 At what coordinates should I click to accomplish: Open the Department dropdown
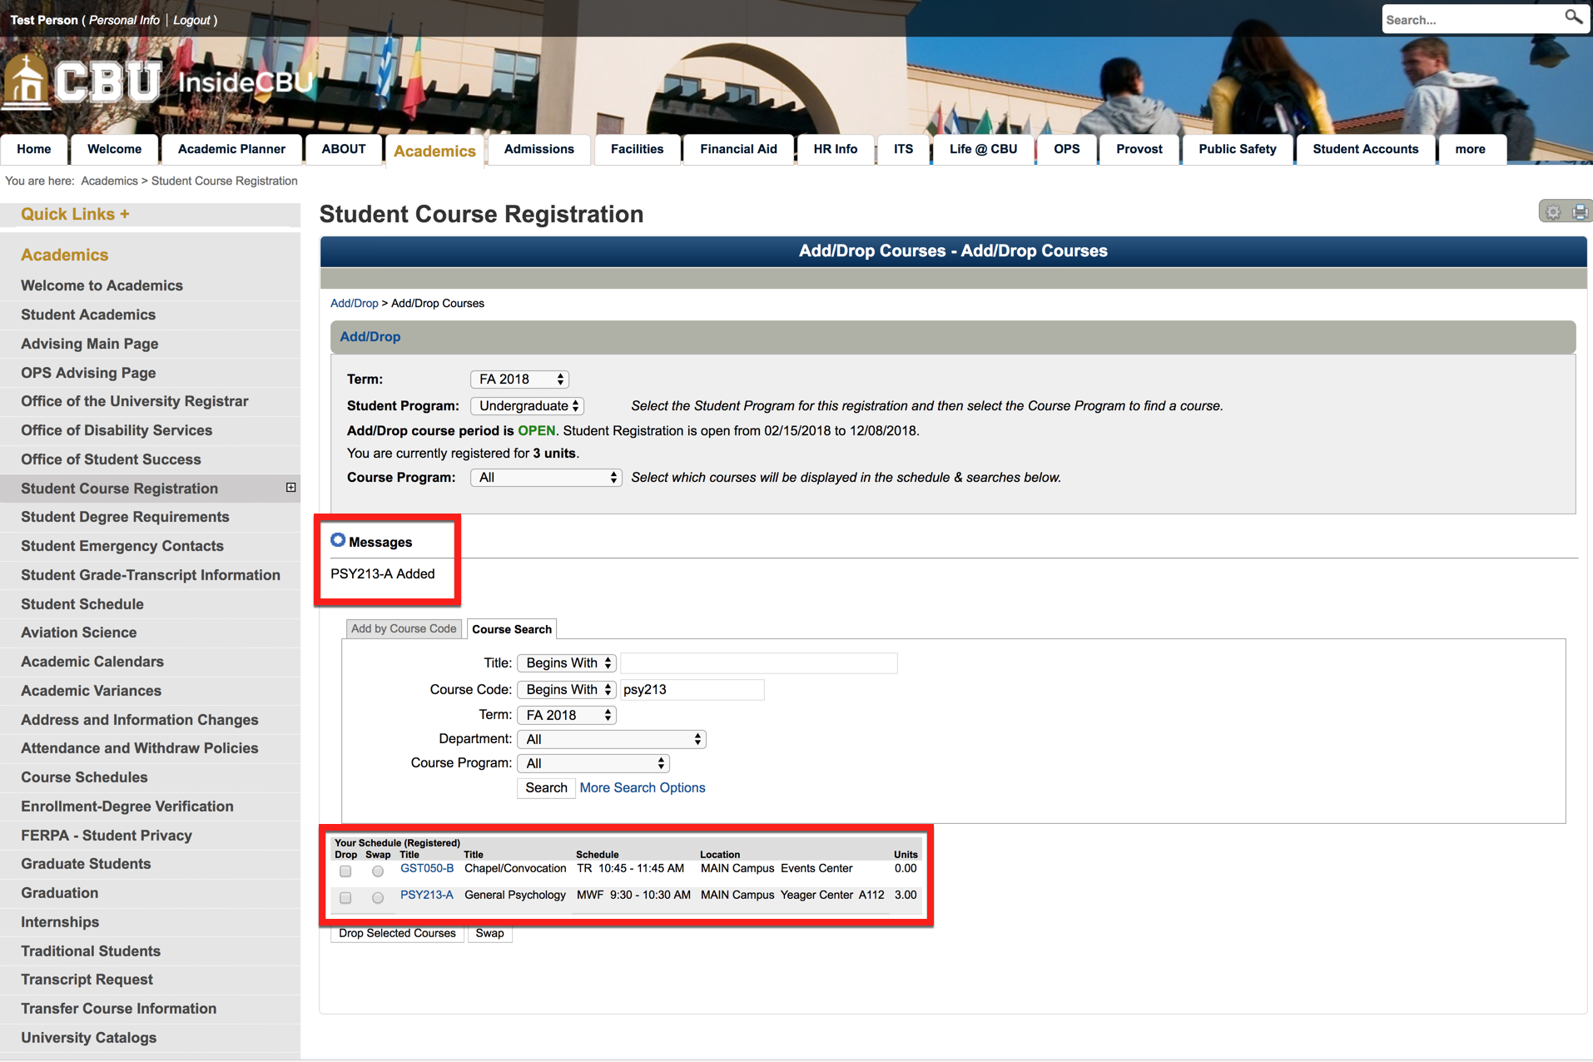pos(611,738)
